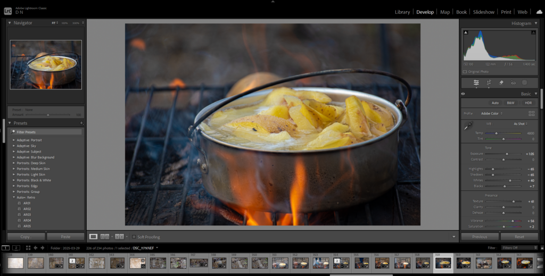The width and height of the screenshot is (545, 276).
Task: Click the Reset button
Action: point(519,237)
